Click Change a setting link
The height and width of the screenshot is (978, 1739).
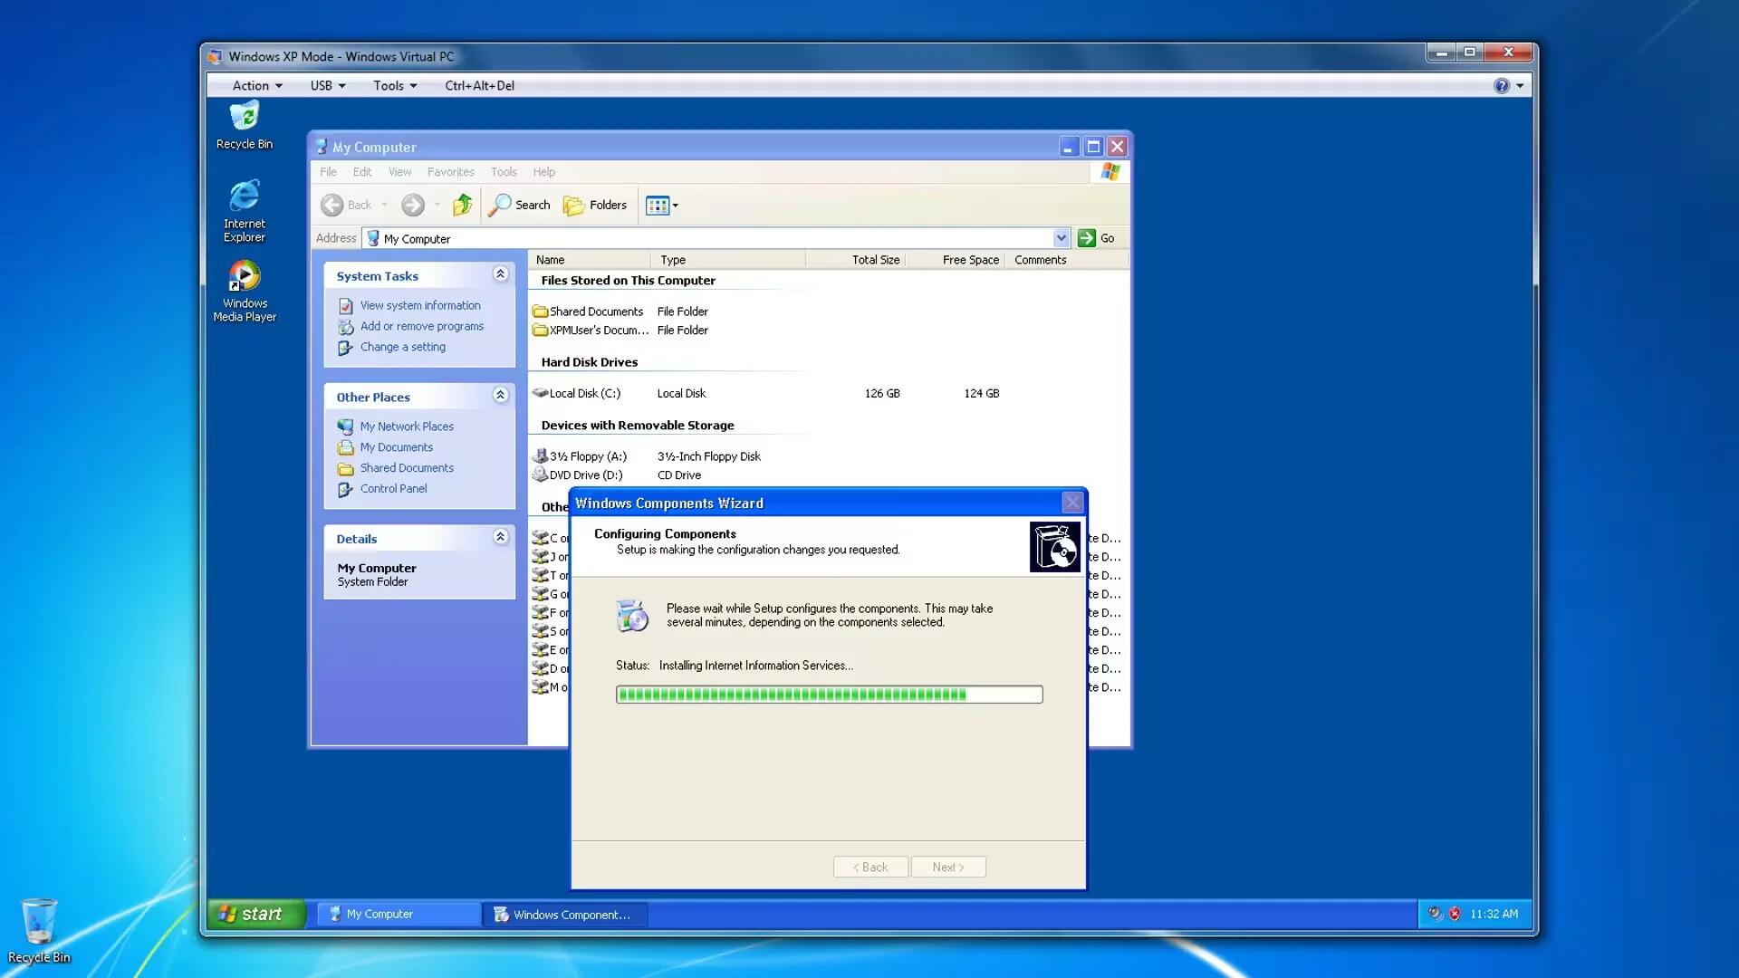click(x=402, y=347)
